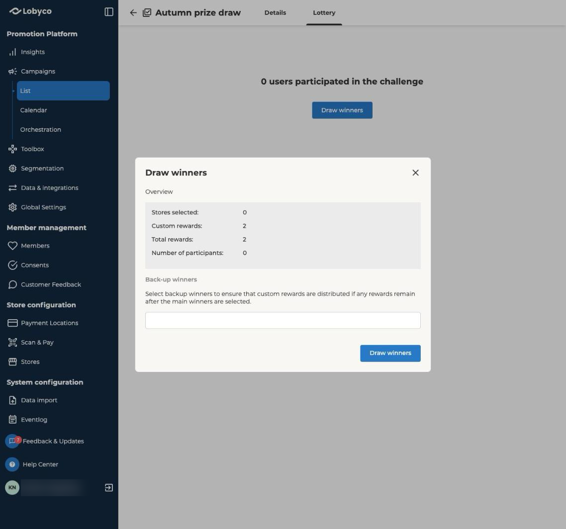The height and width of the screenshot is (529, 566).
Task: Click the 'Total rewards:' label
Action: [x=172, y=240]
